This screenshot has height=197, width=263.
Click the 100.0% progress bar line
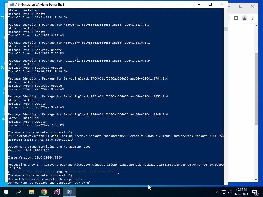(x=62, y=172)
